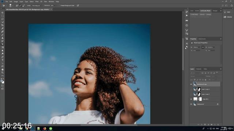
Task: Show the Layer 1 copy 3 layer
Action: 191,89
